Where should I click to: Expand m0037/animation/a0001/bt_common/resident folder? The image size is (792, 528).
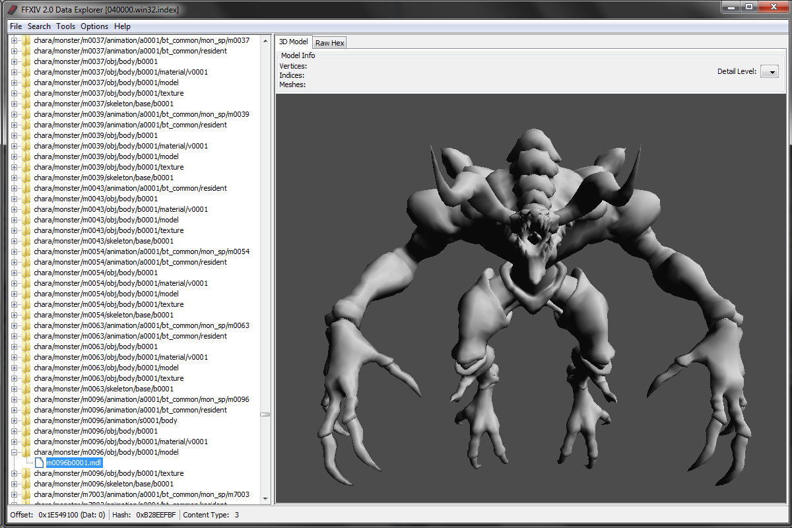15,51
